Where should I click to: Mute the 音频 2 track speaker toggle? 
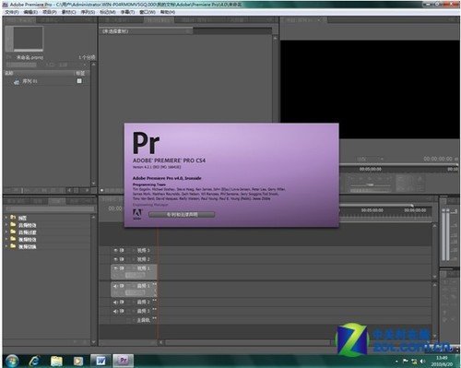(x=115, y=302)
